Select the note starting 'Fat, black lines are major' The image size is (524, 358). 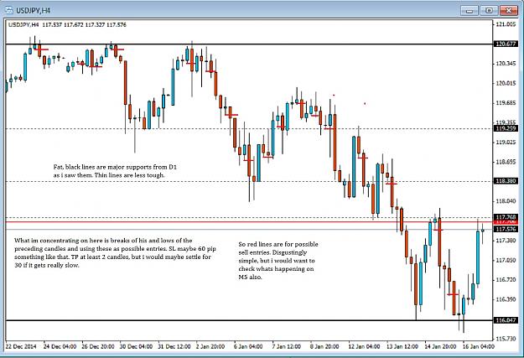point(115,171)
